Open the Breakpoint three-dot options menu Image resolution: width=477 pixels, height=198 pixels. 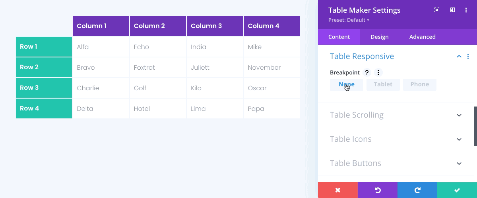pyautogui.click(x=378, y=72)
